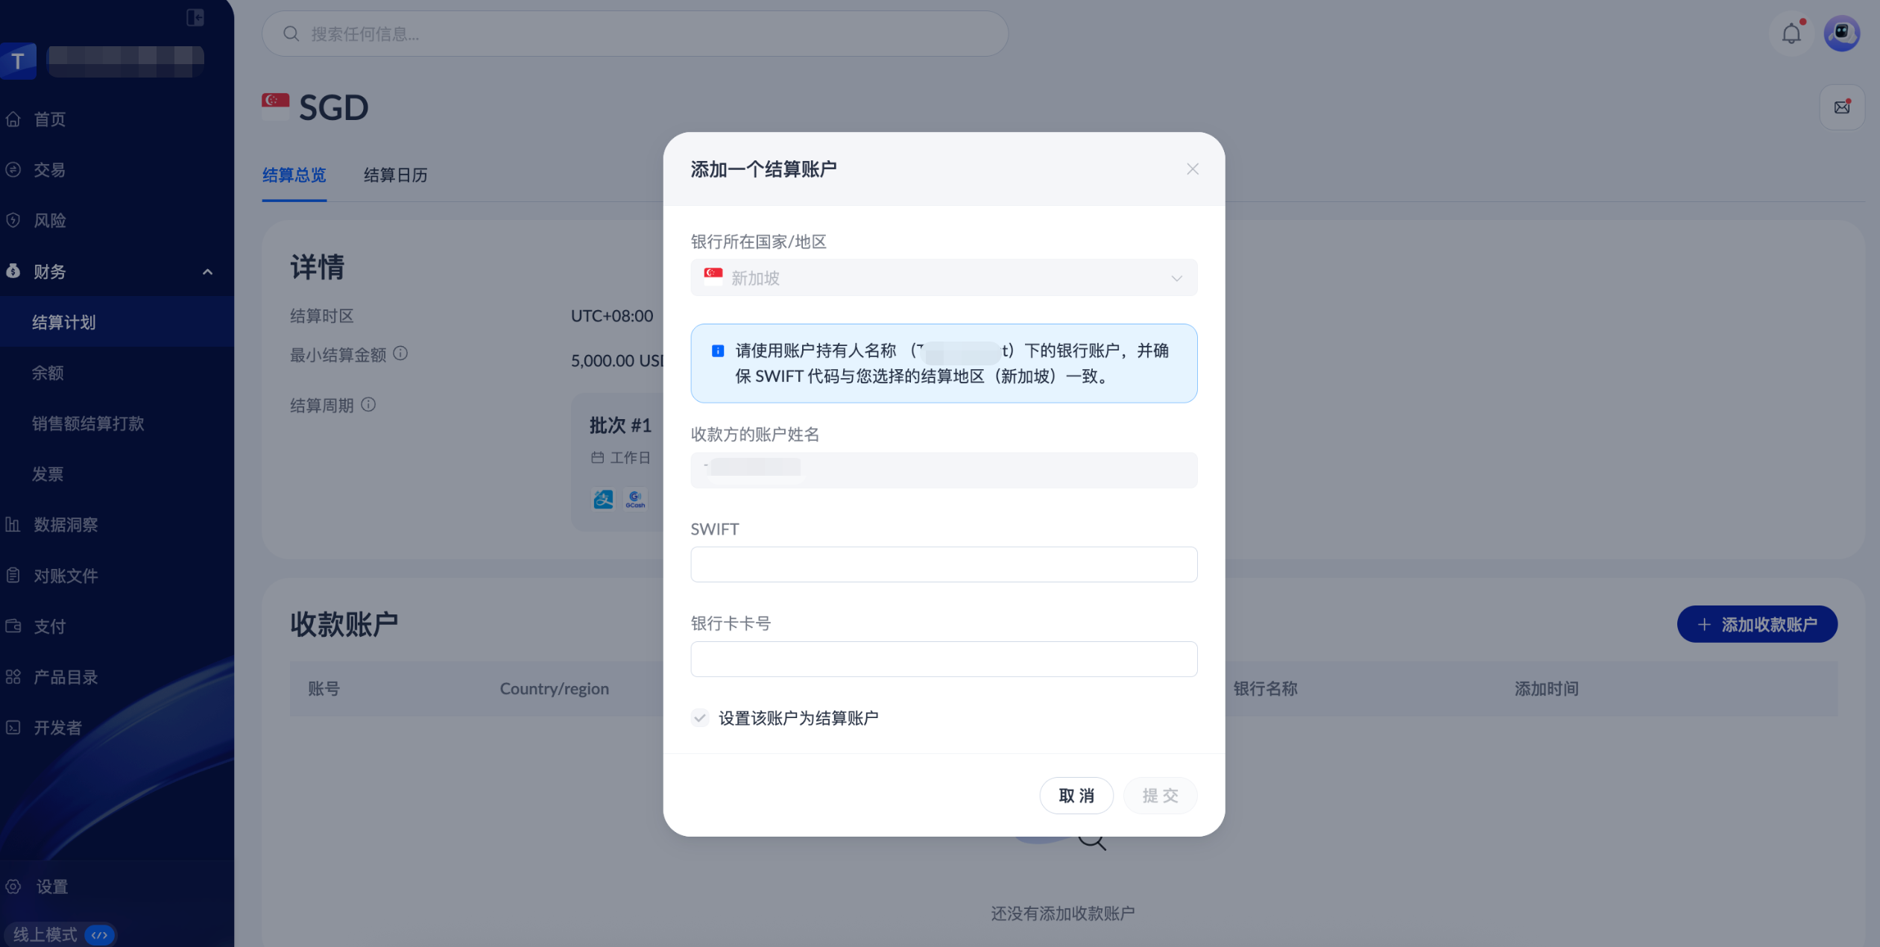Click the 交易 sidebar icon

tap(13, 170)
